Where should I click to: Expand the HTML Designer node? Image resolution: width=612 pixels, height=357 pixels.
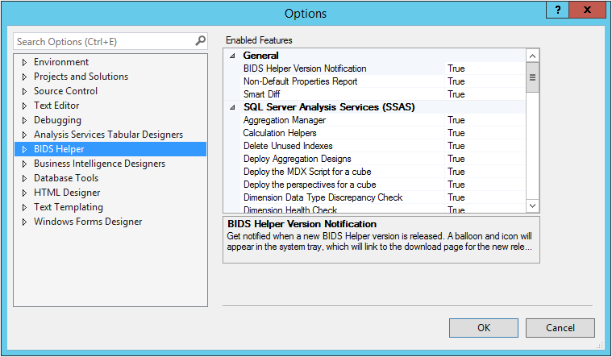[x=24, y=193]
